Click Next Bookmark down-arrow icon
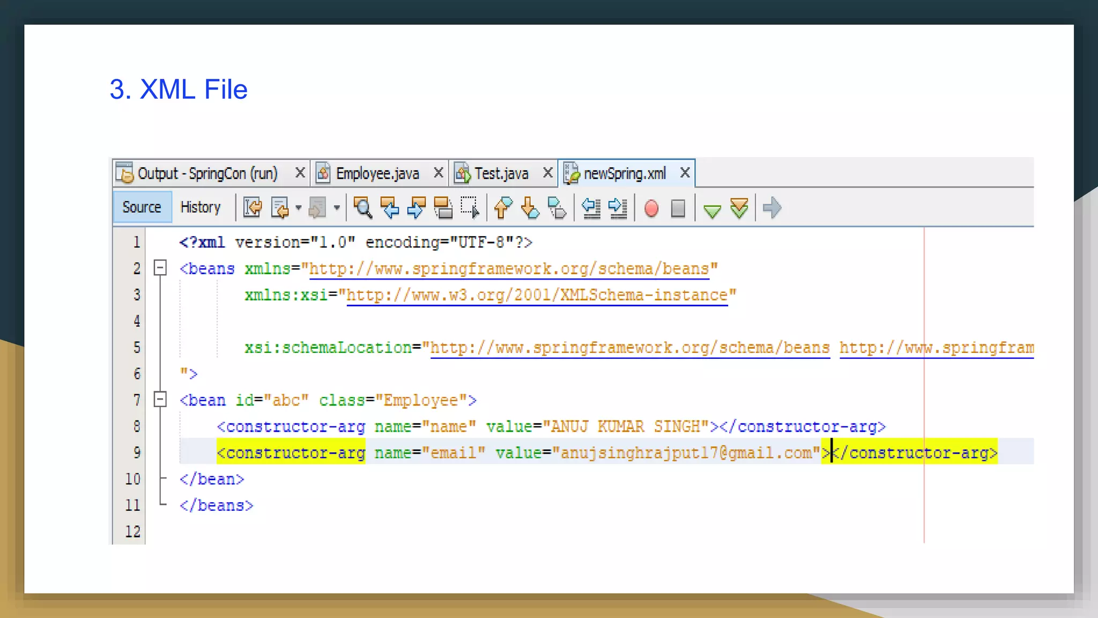This screenshot has height=618, width=1098. pyautogui.click(x=530, y=208)
